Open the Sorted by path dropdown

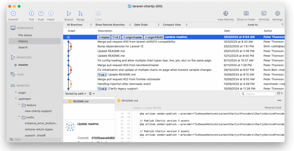click(x=76, y=94)
